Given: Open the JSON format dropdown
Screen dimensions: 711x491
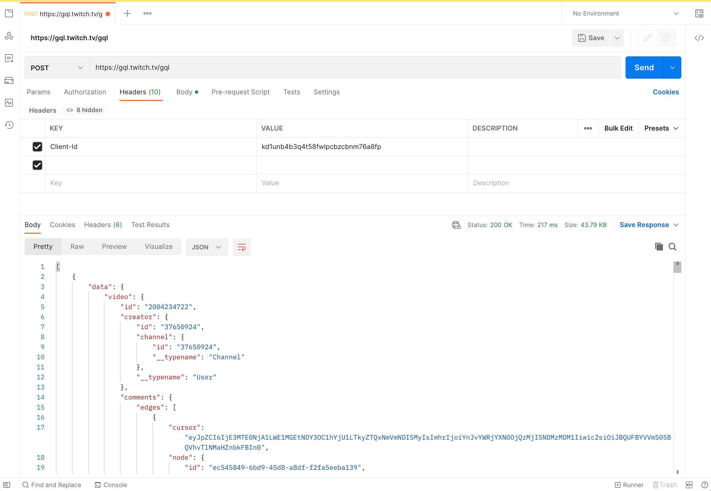Looking at the screenshot, I should [207, 247].
